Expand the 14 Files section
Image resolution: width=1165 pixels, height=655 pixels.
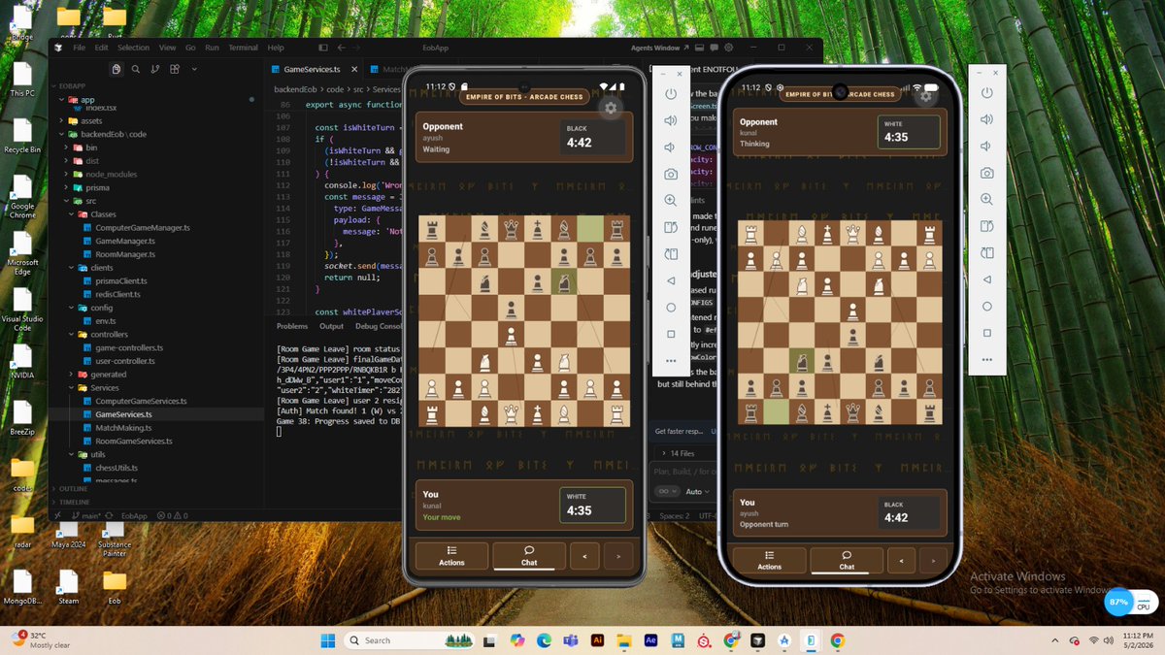677,452
